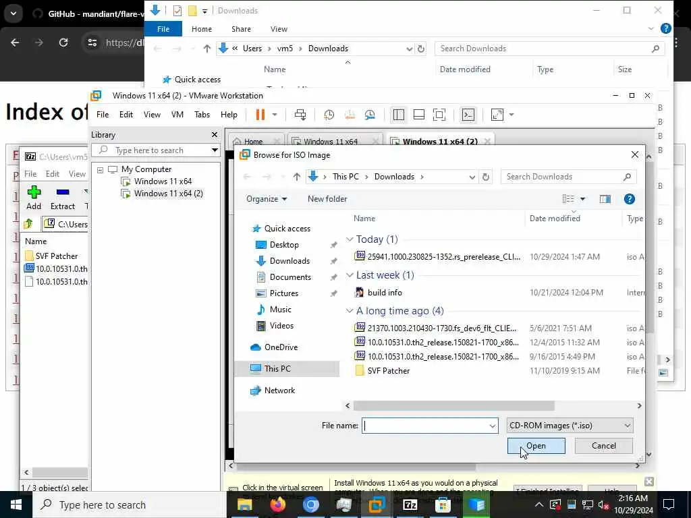Cancel the Browse for ISO Image dialog

(x=603, y=446)
